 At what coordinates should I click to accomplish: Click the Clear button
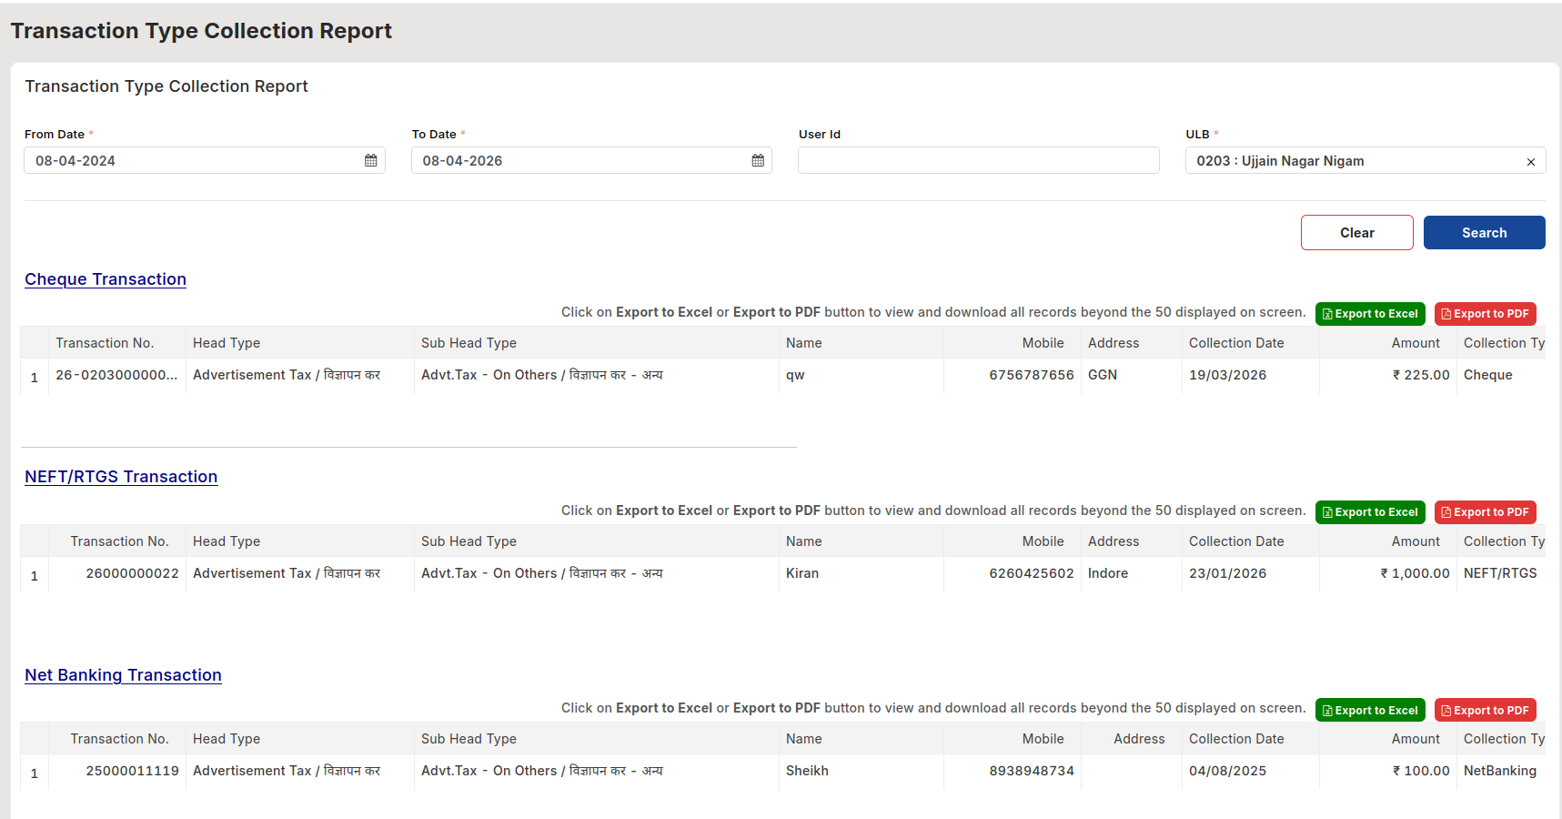point(1357,233)
